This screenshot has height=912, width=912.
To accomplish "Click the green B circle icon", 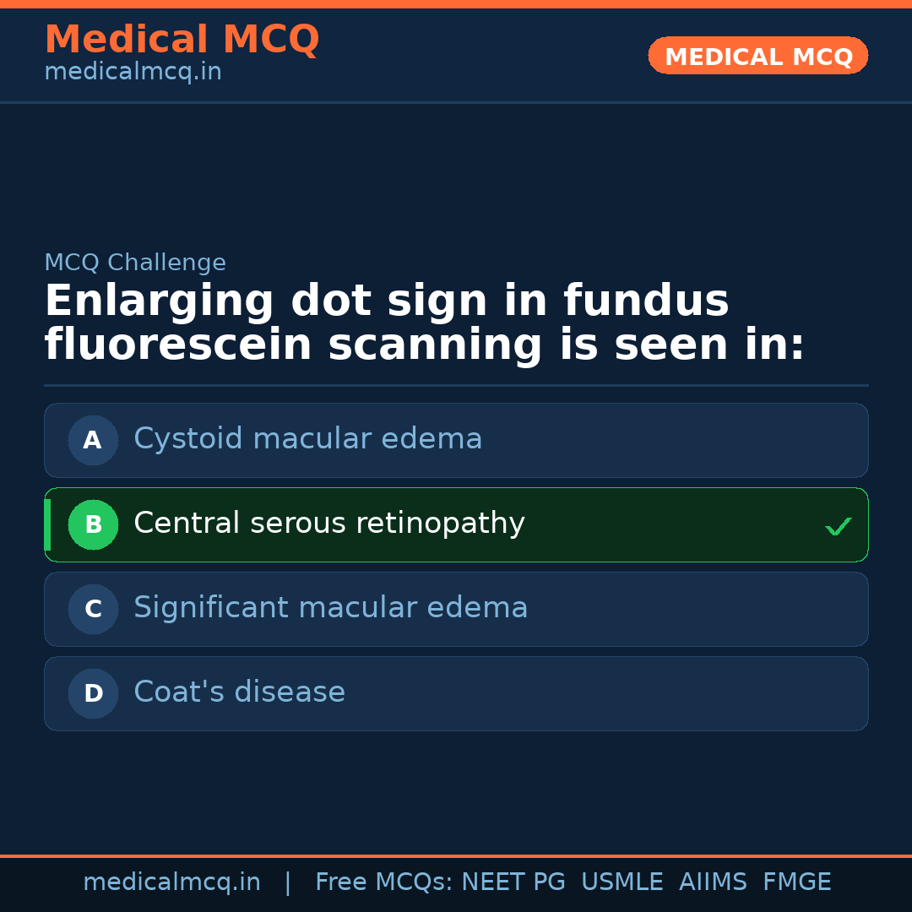I will point(93,524).
